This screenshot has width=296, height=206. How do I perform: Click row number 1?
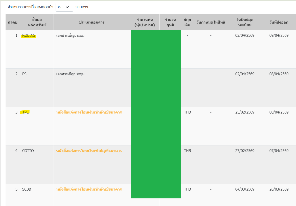pyautogui.click(x=16, y=35)
